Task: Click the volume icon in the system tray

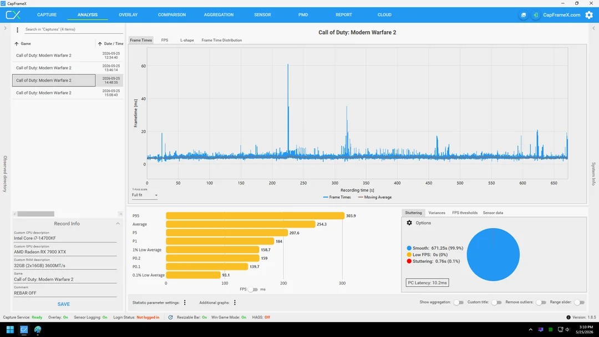Action: point(568,329)
